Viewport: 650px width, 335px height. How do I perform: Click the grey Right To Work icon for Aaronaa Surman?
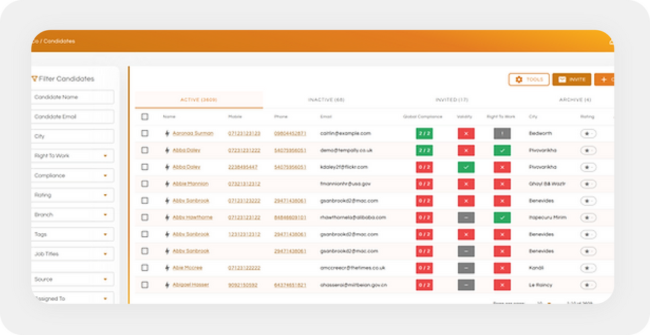tap(502, 133)
